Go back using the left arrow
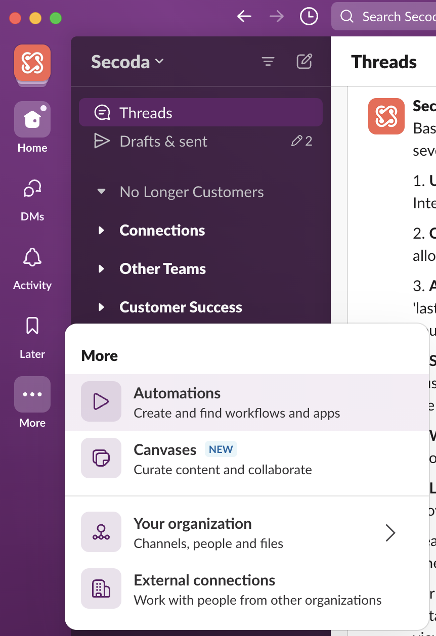436x636 pixels. coord(244,17)
